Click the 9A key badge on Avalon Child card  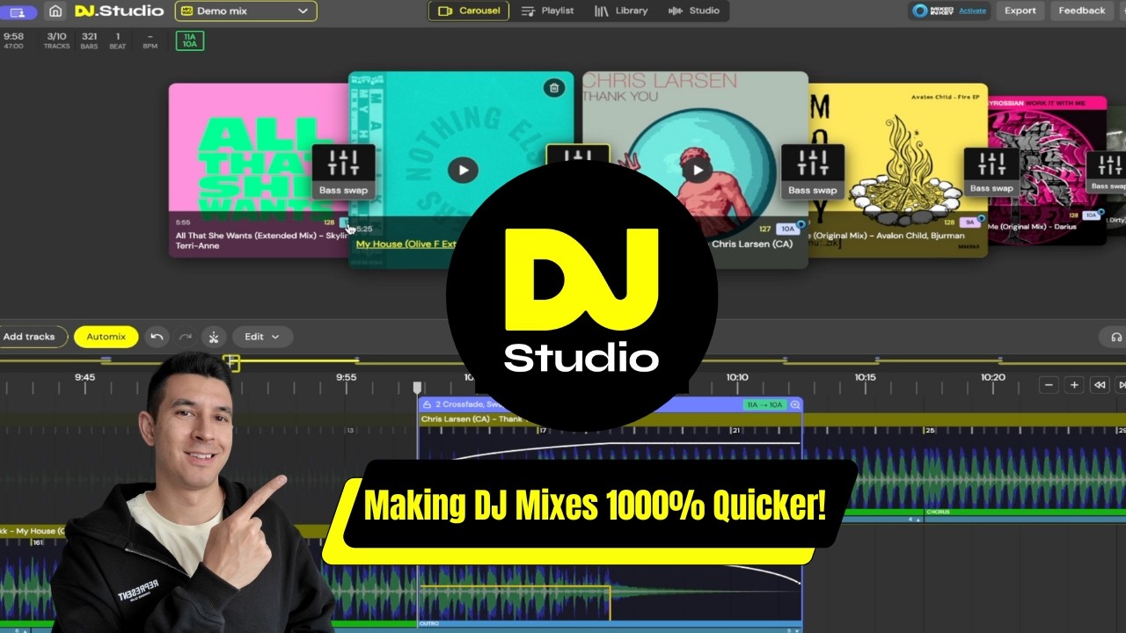click(x=969, y=222)
